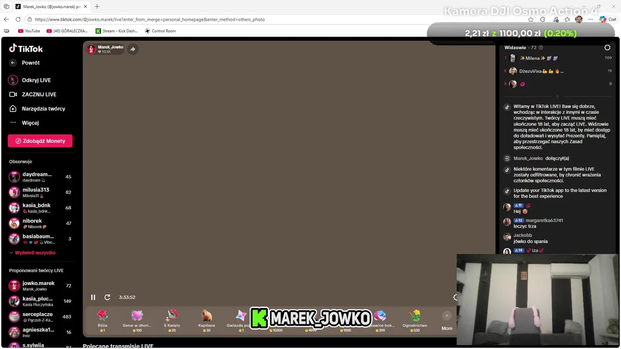Click the webcam overlay preview
The height and width of the screenshot is (349, 621).
pos(538,300)
